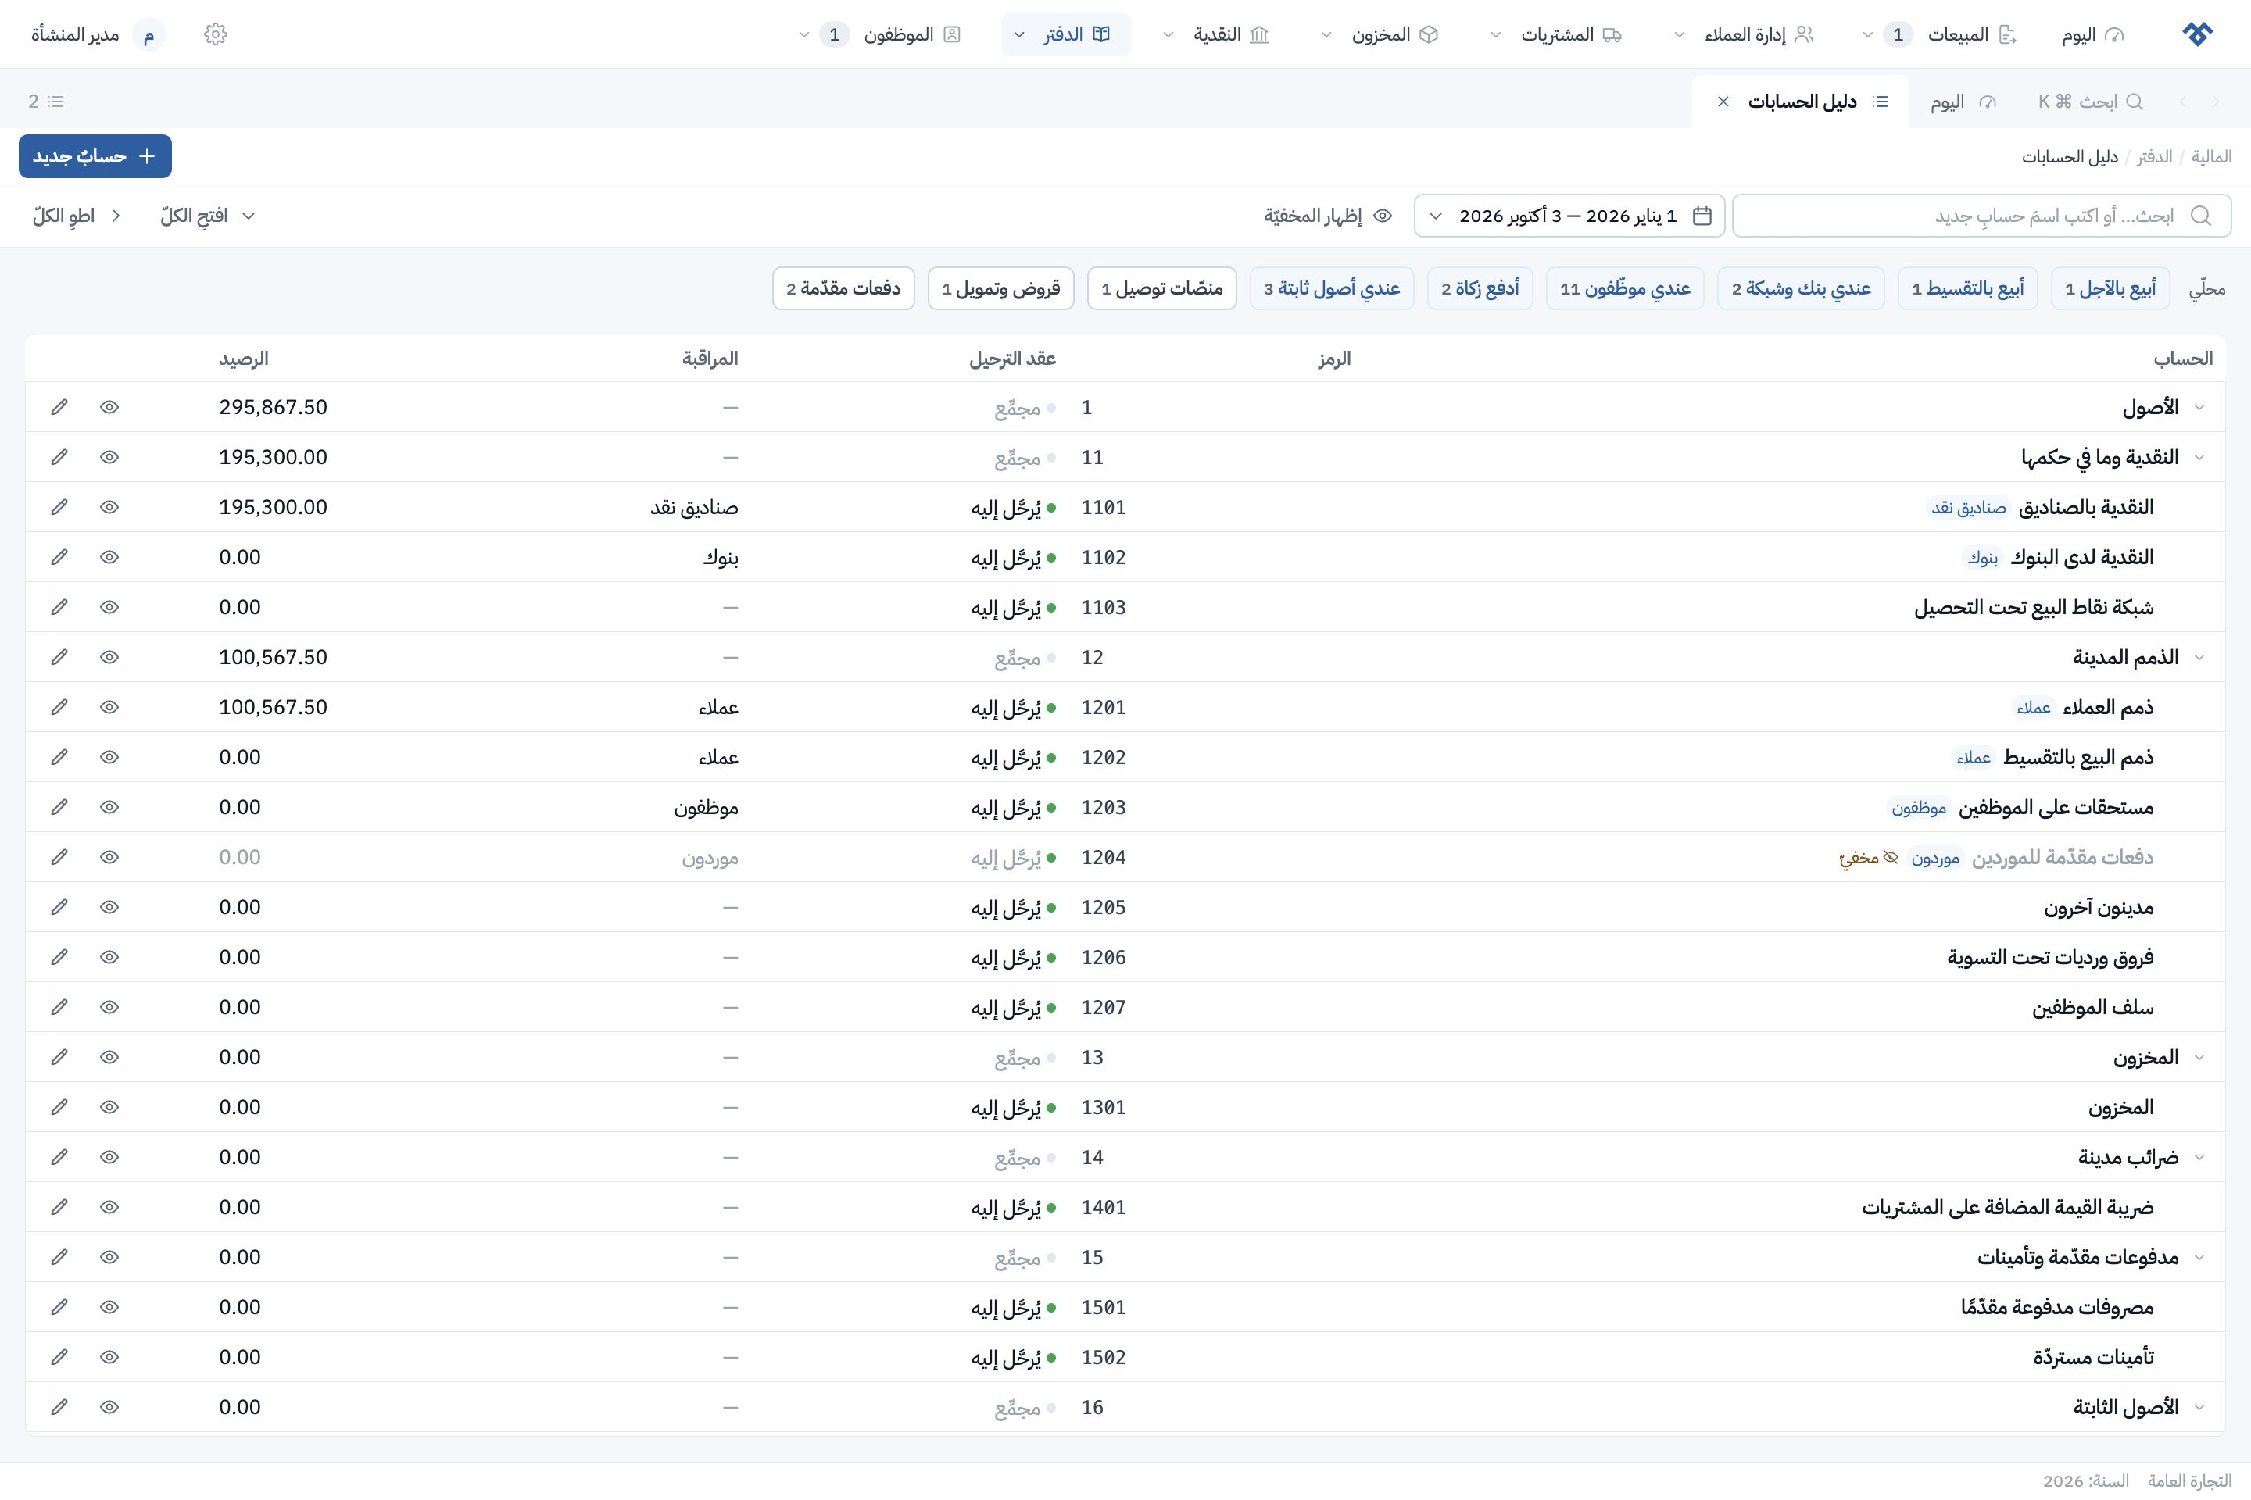Toggle eye for hidden account 1204
The image size is (2251, 1500).
(x=109, y=857)
